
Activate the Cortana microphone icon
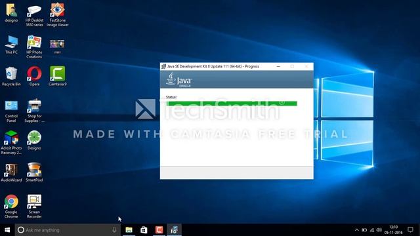(114, 230)
